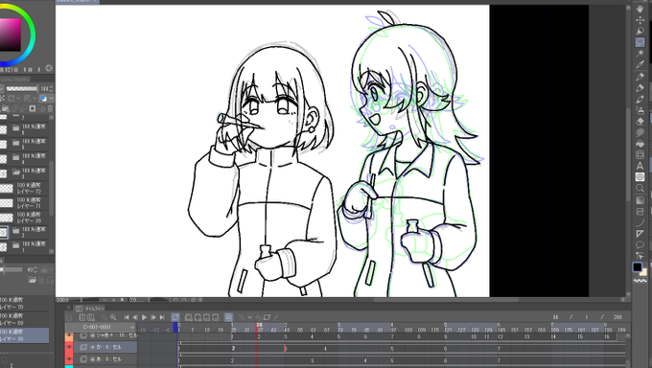
Task: Select layer folder 4
Action: point(25,159)
